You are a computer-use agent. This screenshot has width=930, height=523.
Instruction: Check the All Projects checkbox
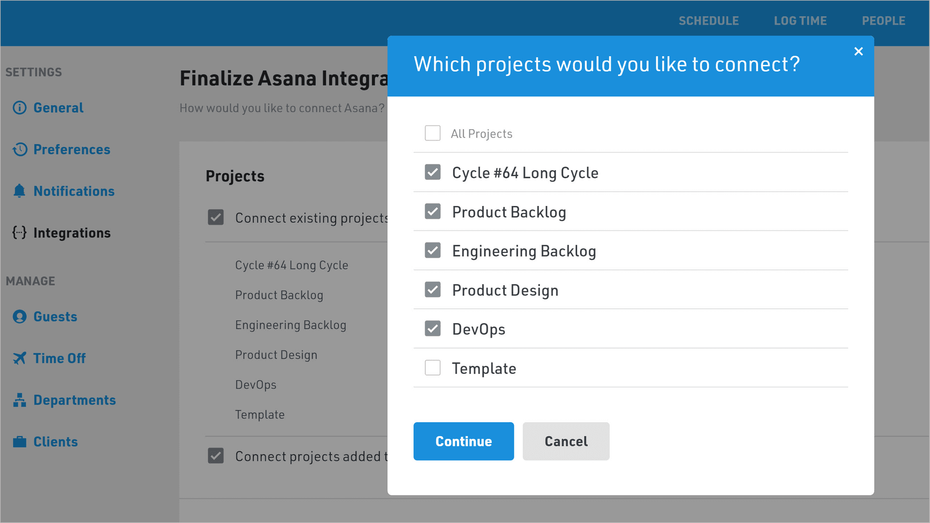pos(432,133)
